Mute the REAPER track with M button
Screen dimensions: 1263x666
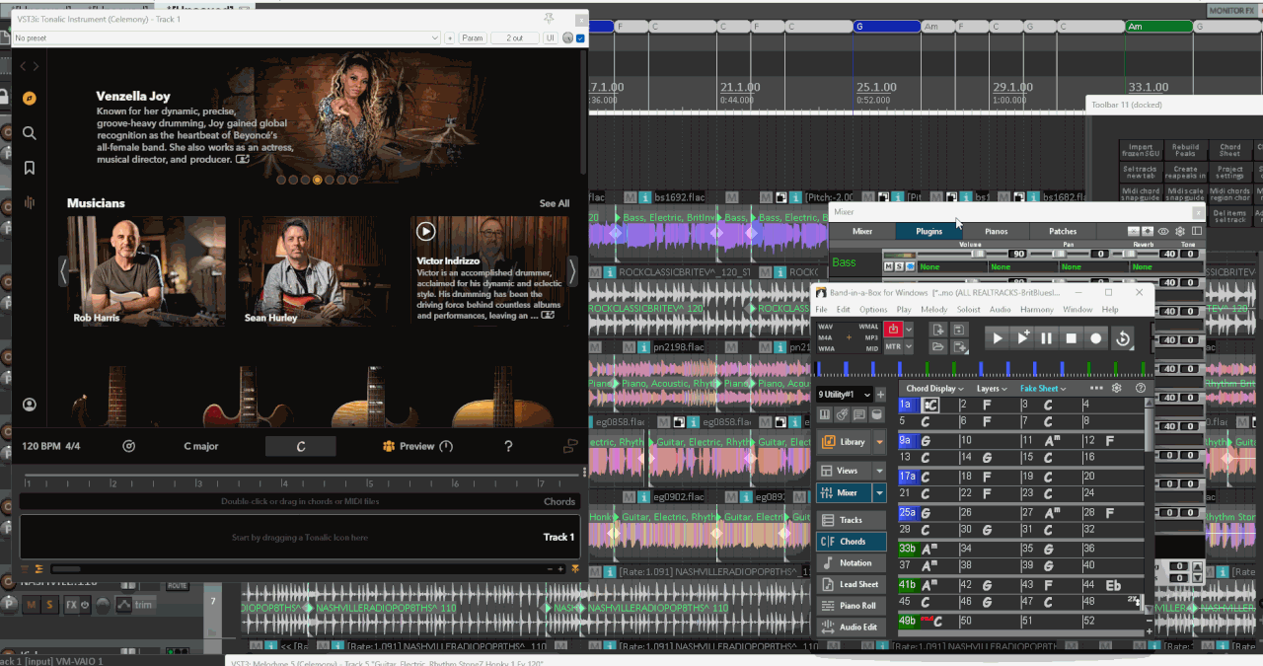(32, 604)
